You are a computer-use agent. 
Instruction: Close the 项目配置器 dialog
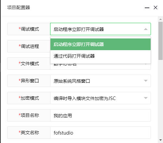pos(156,7)
